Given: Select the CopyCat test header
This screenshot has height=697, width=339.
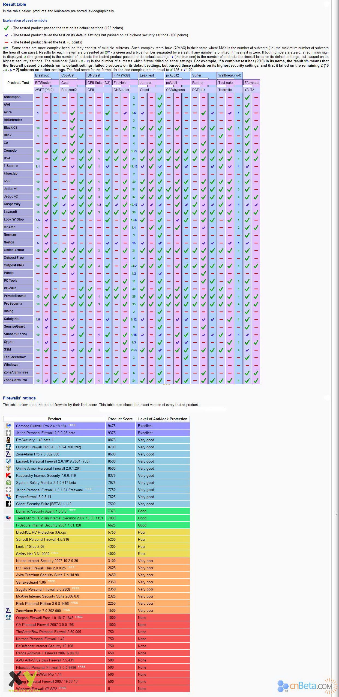Looking at the screenshot, I should coord(73,75).
